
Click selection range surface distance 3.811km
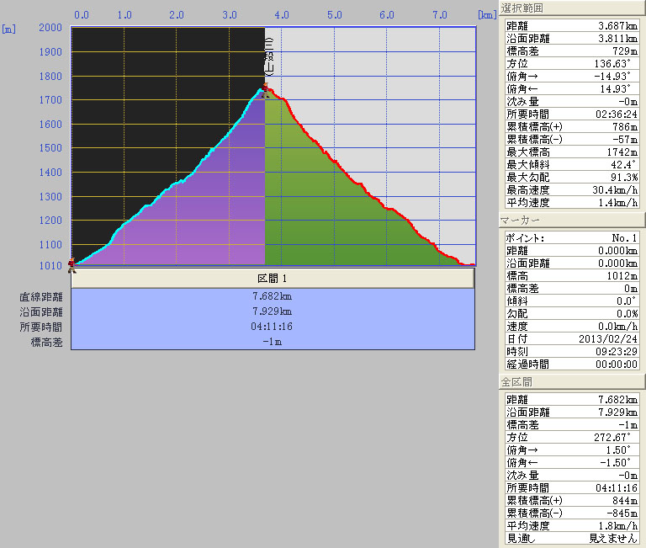coord(617,39)
